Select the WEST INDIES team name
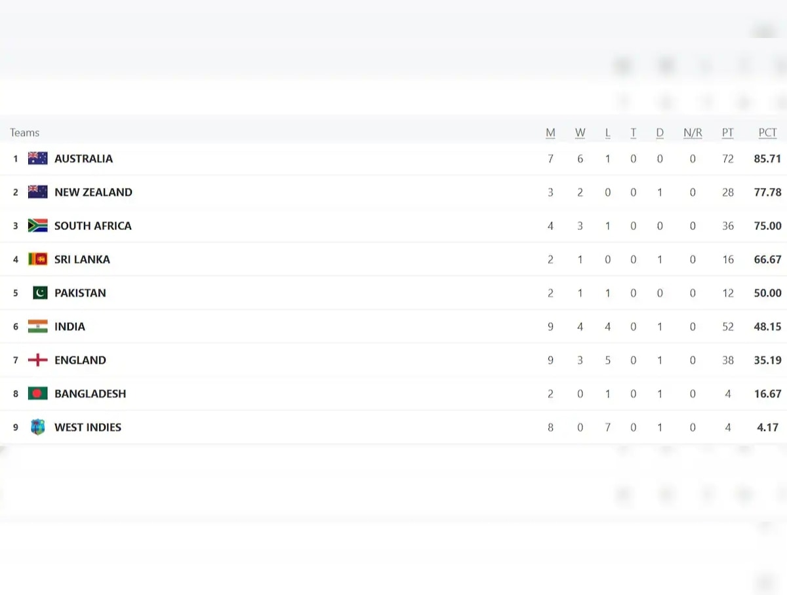The width and height of the screenshot is (787, 595). tap(88, 427)
